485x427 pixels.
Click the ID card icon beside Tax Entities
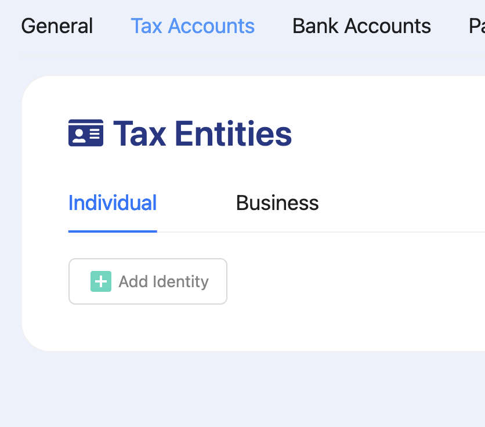click(x=86, y=133)
